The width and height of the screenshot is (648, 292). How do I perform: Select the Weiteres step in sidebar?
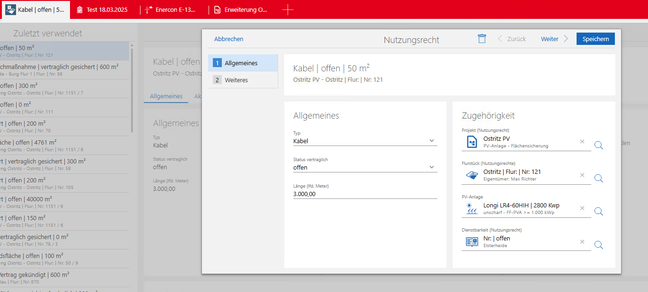click(243, 80)
